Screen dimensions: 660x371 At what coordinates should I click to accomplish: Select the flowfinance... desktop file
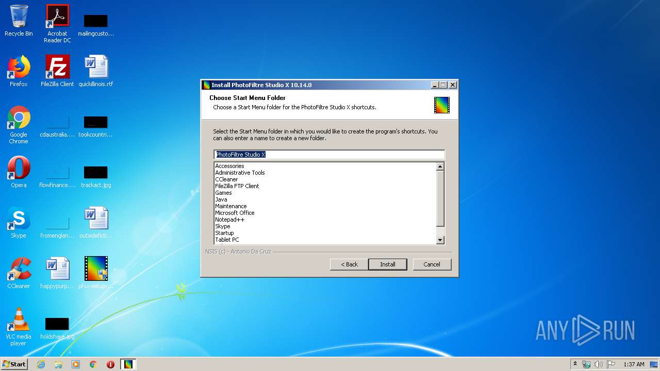57,177
